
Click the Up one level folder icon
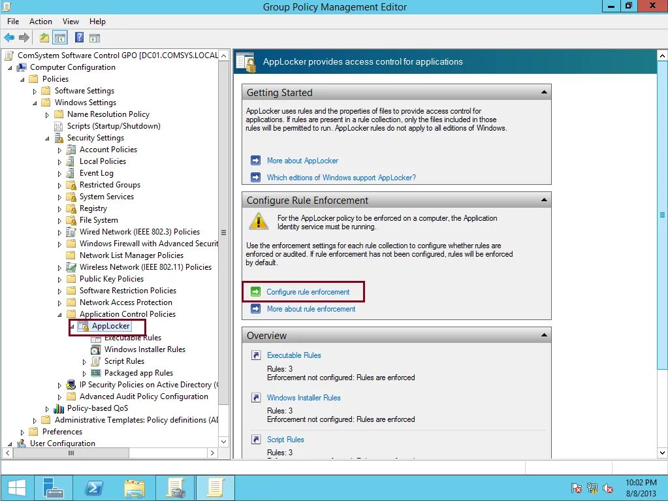(44, 38)
